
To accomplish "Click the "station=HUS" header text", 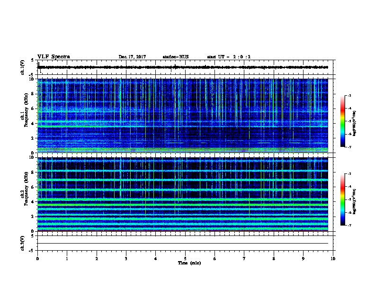I will 176,57.
